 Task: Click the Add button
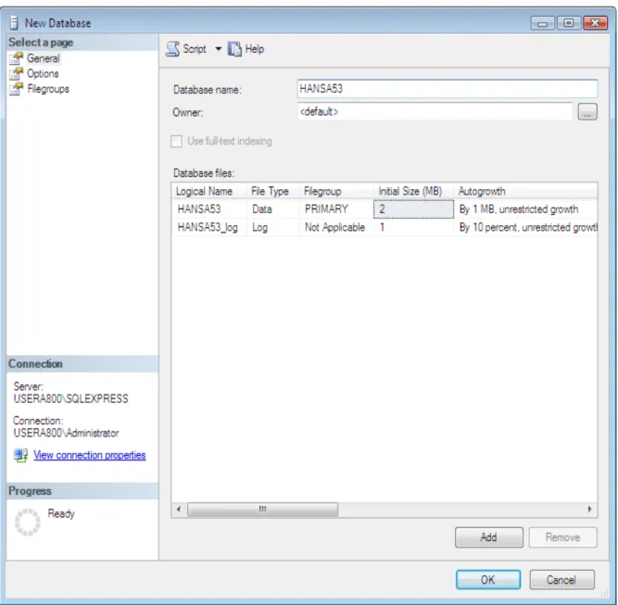(488, 537)
